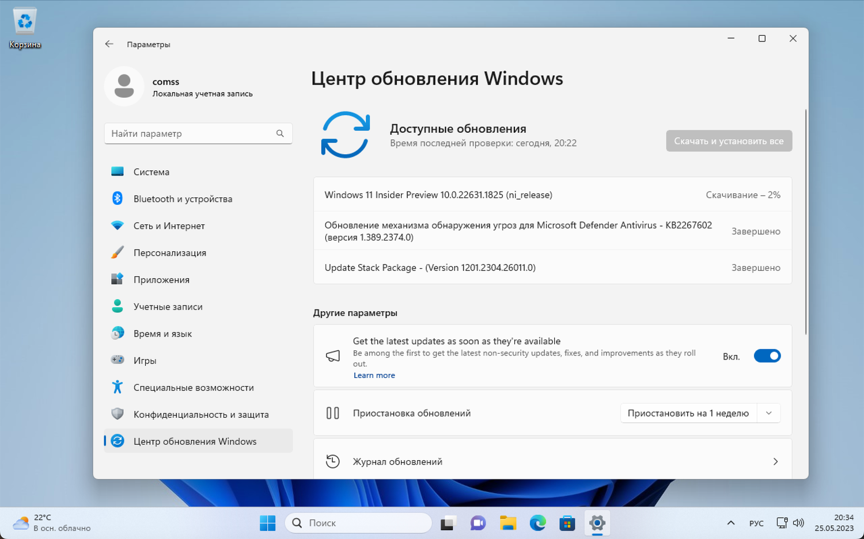The image size is (864, 539).
Task: Select Время и язык in sidebar
Action: coord(198,333)
